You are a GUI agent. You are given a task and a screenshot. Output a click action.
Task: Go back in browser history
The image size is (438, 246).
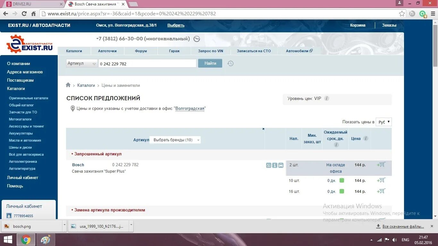click(5, 14)
